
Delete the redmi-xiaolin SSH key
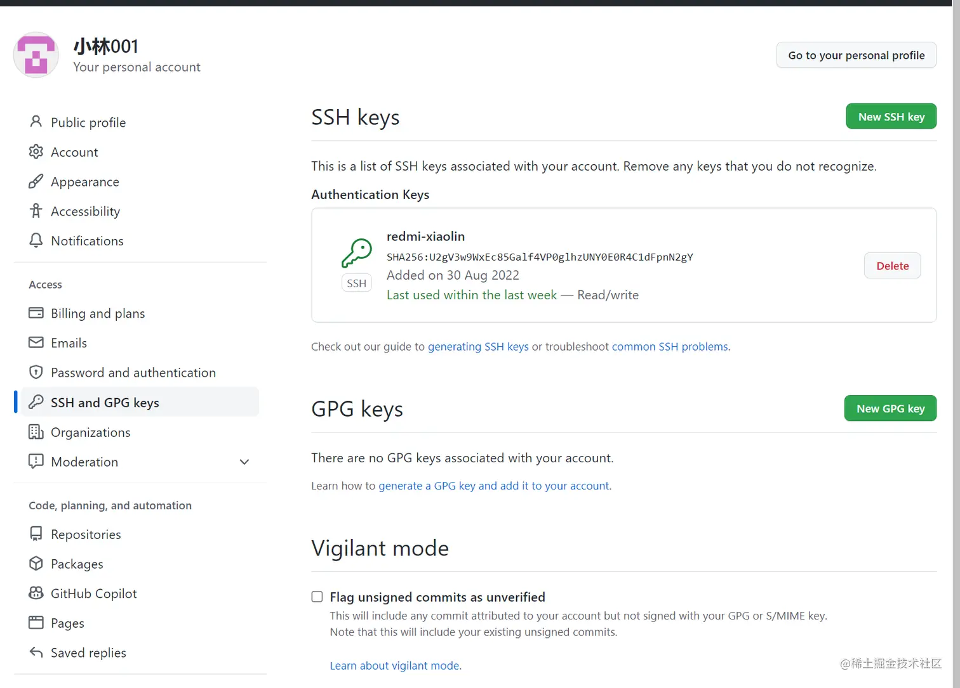pos(892,266)
